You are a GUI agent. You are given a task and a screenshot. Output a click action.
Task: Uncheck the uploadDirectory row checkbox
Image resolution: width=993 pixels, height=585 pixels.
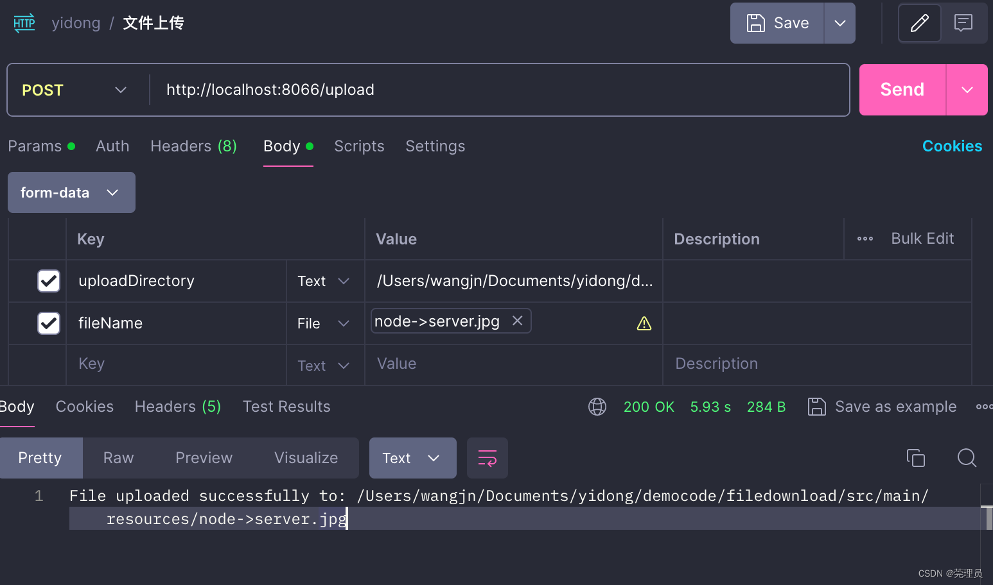point(49,281)
